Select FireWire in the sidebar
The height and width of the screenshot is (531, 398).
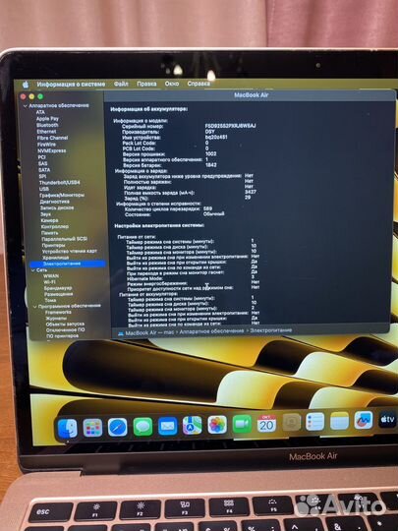click(x=47, y=145)
